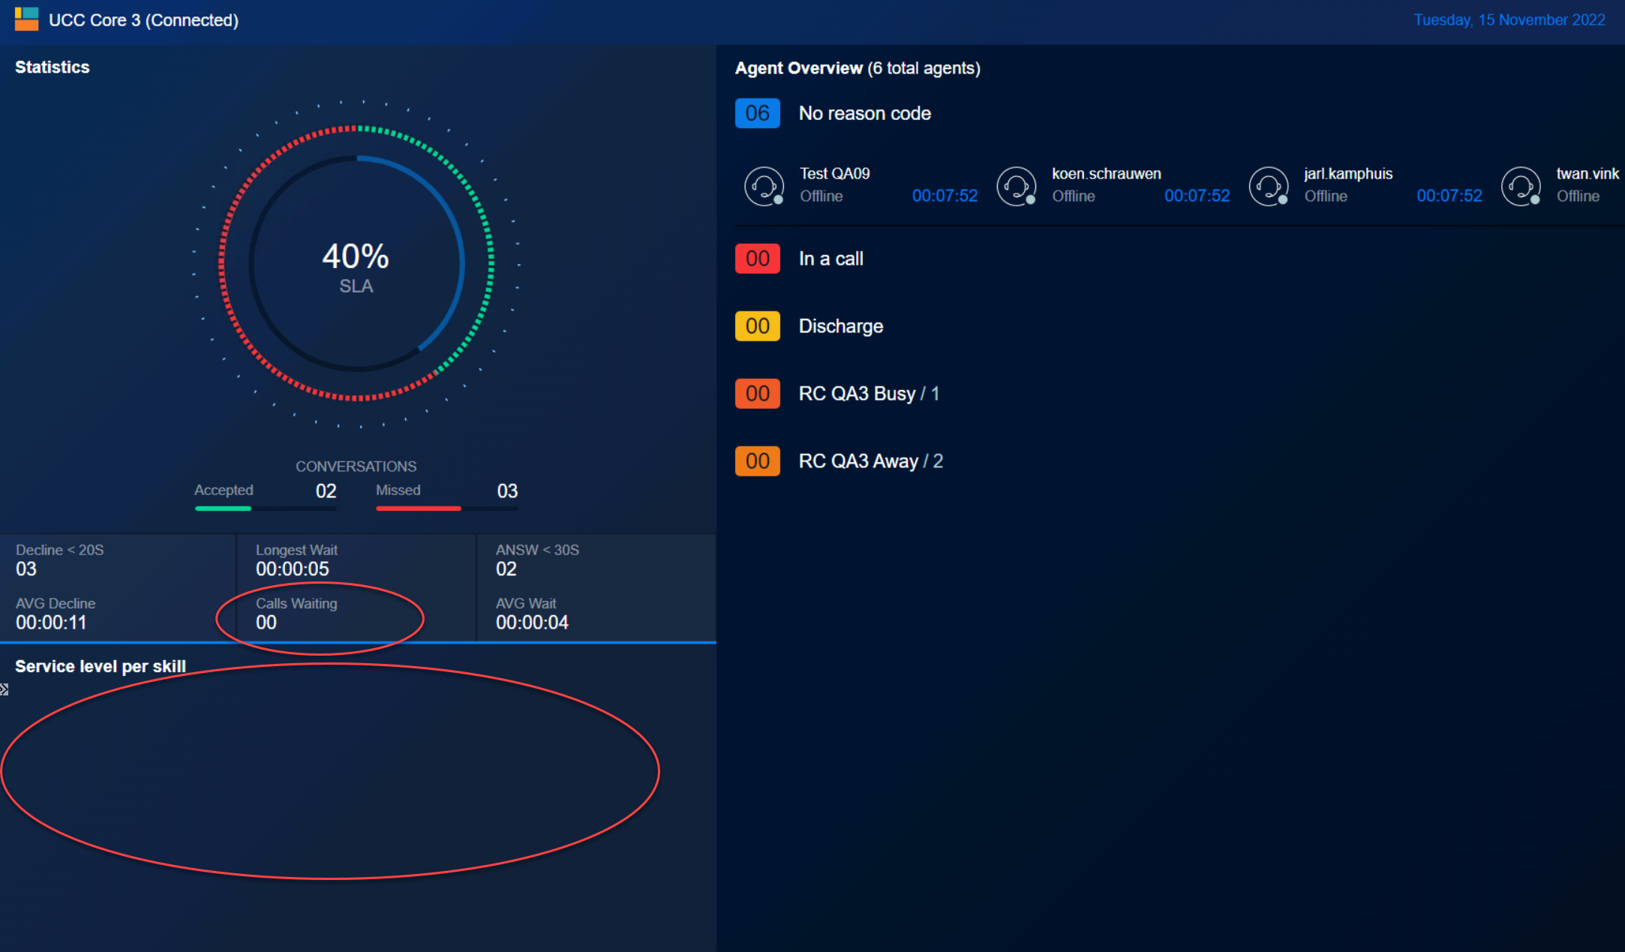Click twan.vink agent headset icon
1625x952 pixels.
click(x=1520, y=185)
